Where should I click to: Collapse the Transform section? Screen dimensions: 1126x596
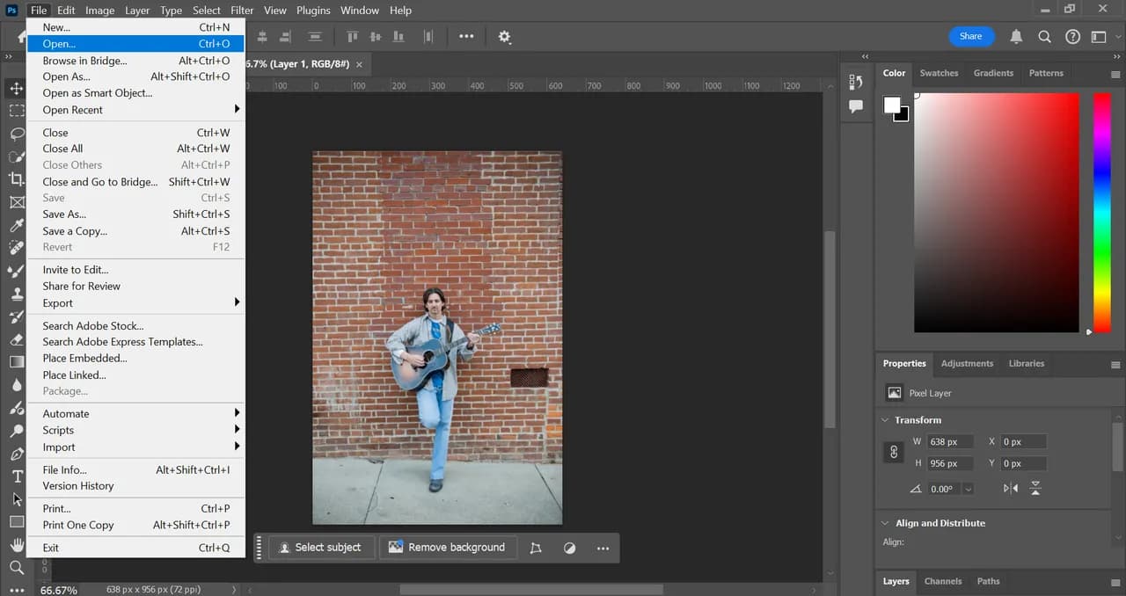pyautogui.click(x=885, y=420)
